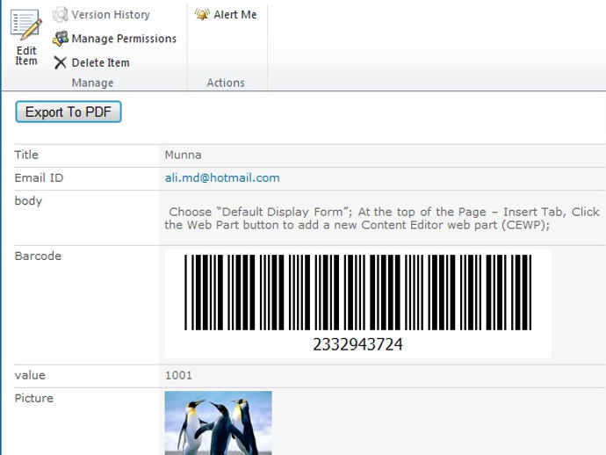Click the barcode image
Viewport: 606px width, 455px height.
357,303
